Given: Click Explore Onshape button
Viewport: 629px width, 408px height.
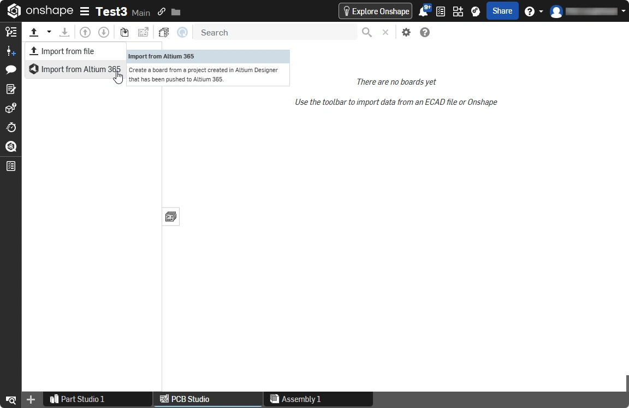Looking at the screenshot, I should coord(376,11).
